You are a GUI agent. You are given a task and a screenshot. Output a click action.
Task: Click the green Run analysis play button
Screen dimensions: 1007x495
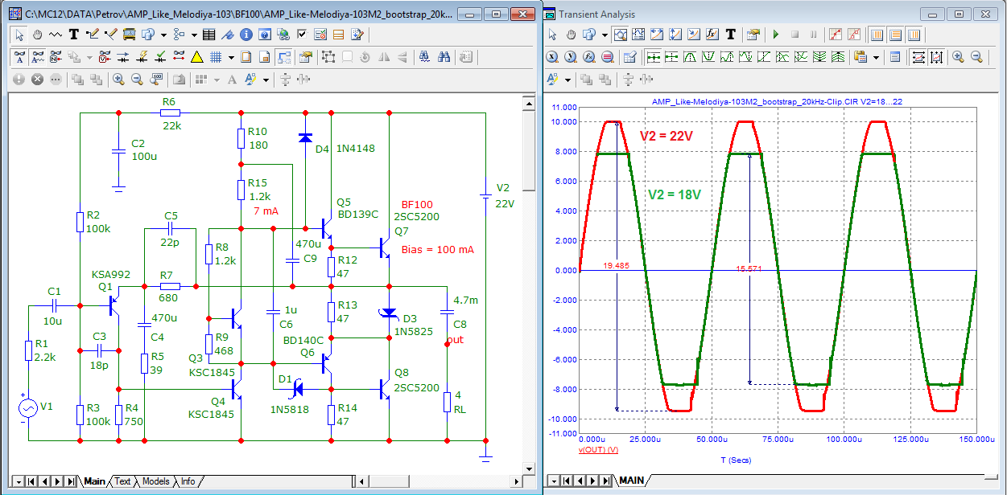pyautogui.click(x=775, y=35)
